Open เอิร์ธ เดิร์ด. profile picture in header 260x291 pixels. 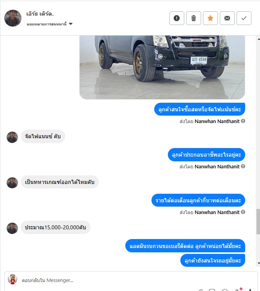click(x=13, y=18)
